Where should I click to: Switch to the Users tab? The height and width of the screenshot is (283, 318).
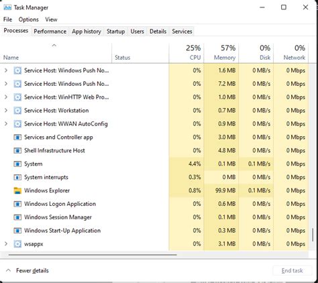(137, 32)
